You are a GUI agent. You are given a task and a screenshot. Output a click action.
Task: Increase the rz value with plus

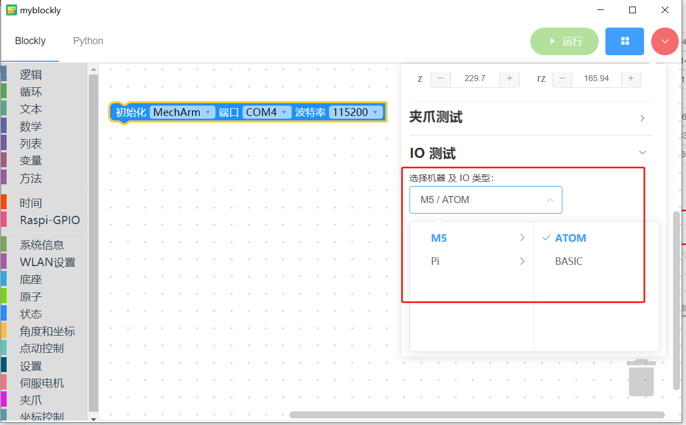click(631, 78)
